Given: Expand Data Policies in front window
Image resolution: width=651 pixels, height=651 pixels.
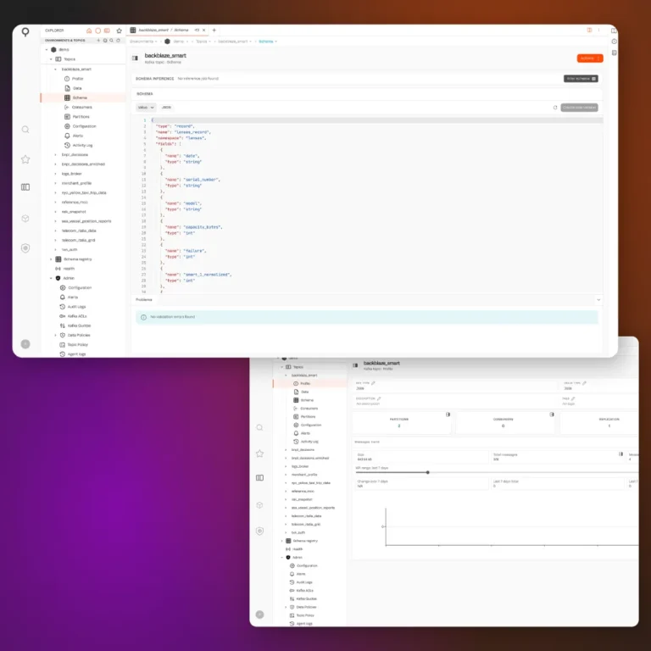Looking at the screenshot, I should click(x=56, y=336).
